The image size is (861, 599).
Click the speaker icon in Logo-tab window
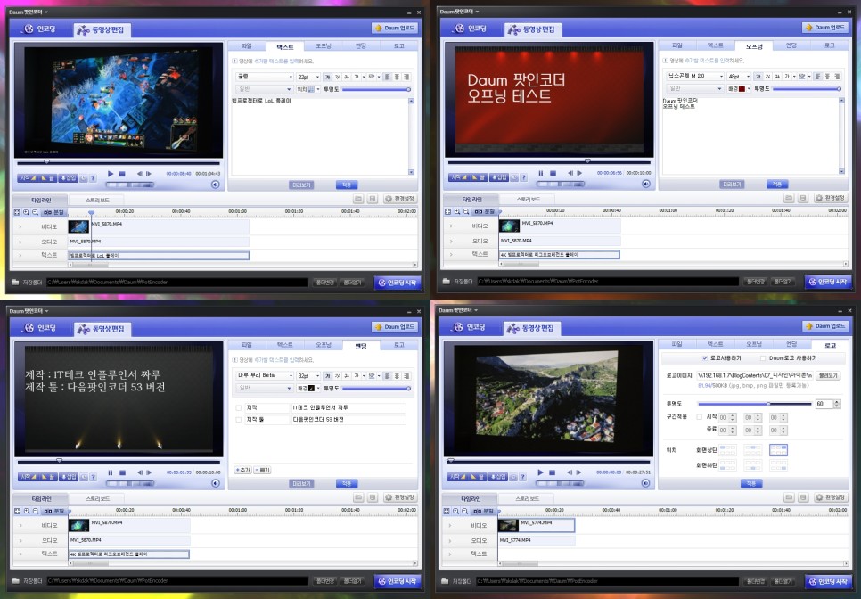tap(645, 483)
